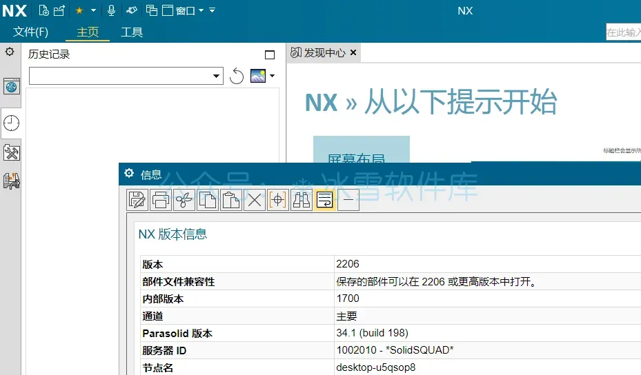Open the process studio tools sidebar tab
This screenshot has height=375, width=641.
[12, 153]
